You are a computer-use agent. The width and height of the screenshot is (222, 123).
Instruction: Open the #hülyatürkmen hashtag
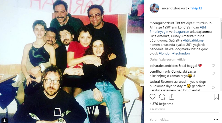[194, 40]
